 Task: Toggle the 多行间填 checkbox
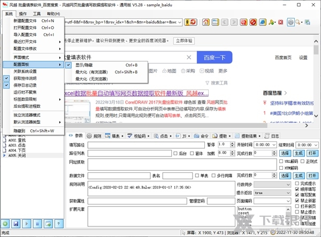(x=213, y=176)
